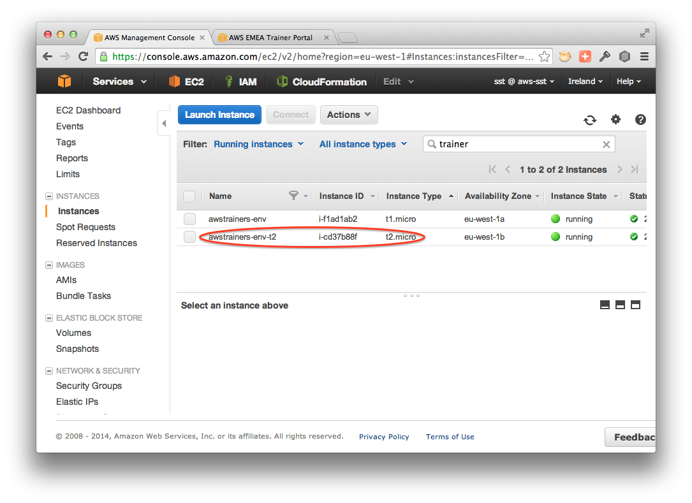Check the awstrainers-env-t2 instance row
Screen dimensions: 692x503
190,237
